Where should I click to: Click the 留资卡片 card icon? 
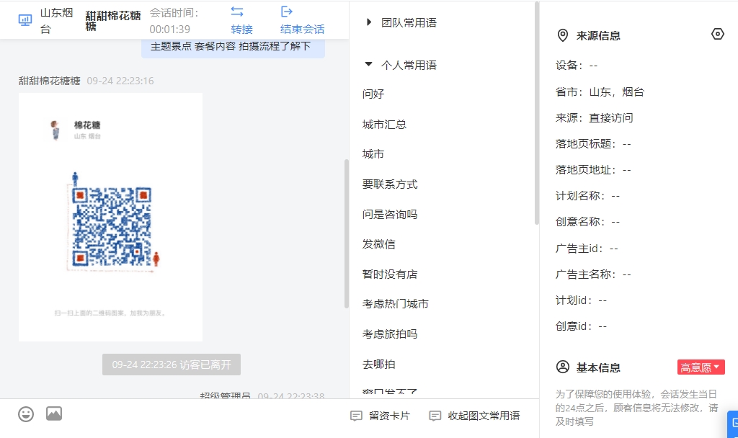356,416
